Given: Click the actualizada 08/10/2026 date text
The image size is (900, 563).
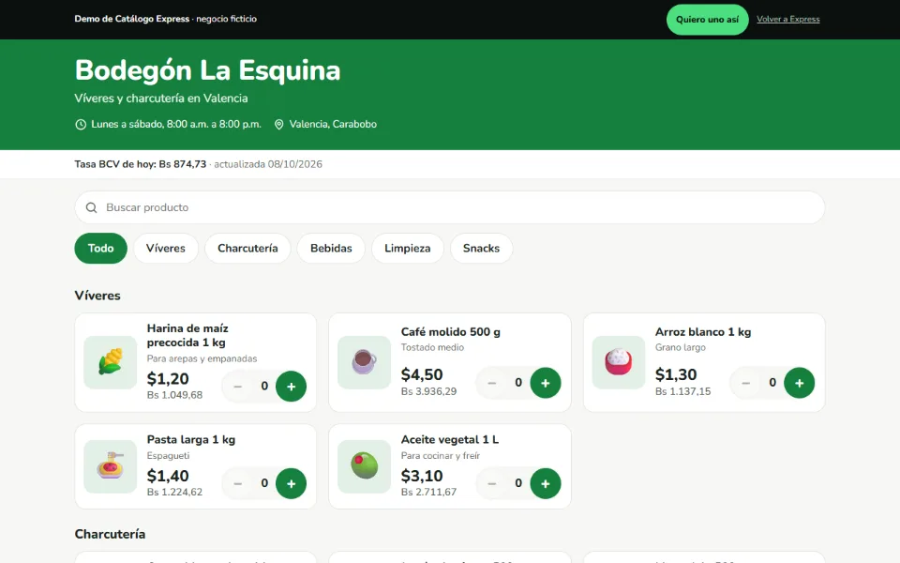Looking at the screenshot, I should click(x=268, y=164).
